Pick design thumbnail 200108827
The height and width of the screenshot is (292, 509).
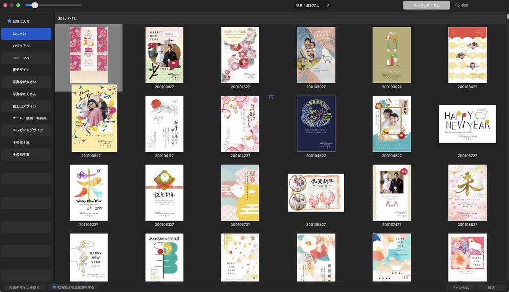pos(467,193)
